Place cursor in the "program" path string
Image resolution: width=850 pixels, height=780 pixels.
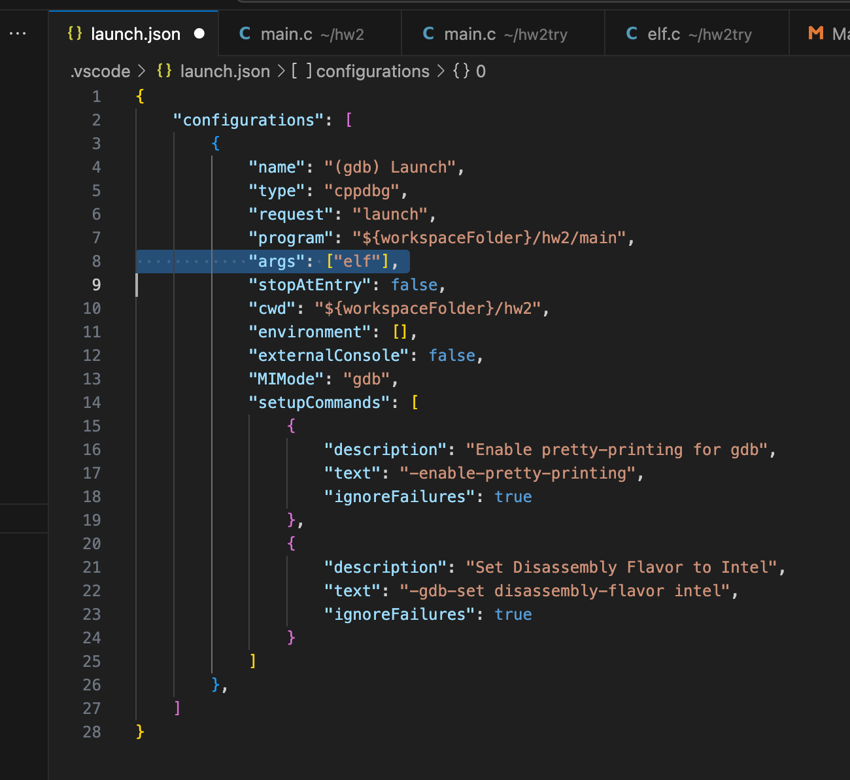click(x=494, y=238)
